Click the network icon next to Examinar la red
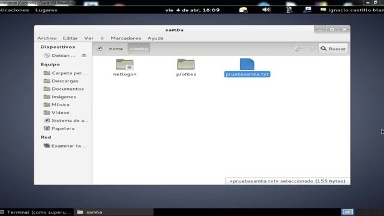This screenshot has width=384, height=216. (47, 146)
